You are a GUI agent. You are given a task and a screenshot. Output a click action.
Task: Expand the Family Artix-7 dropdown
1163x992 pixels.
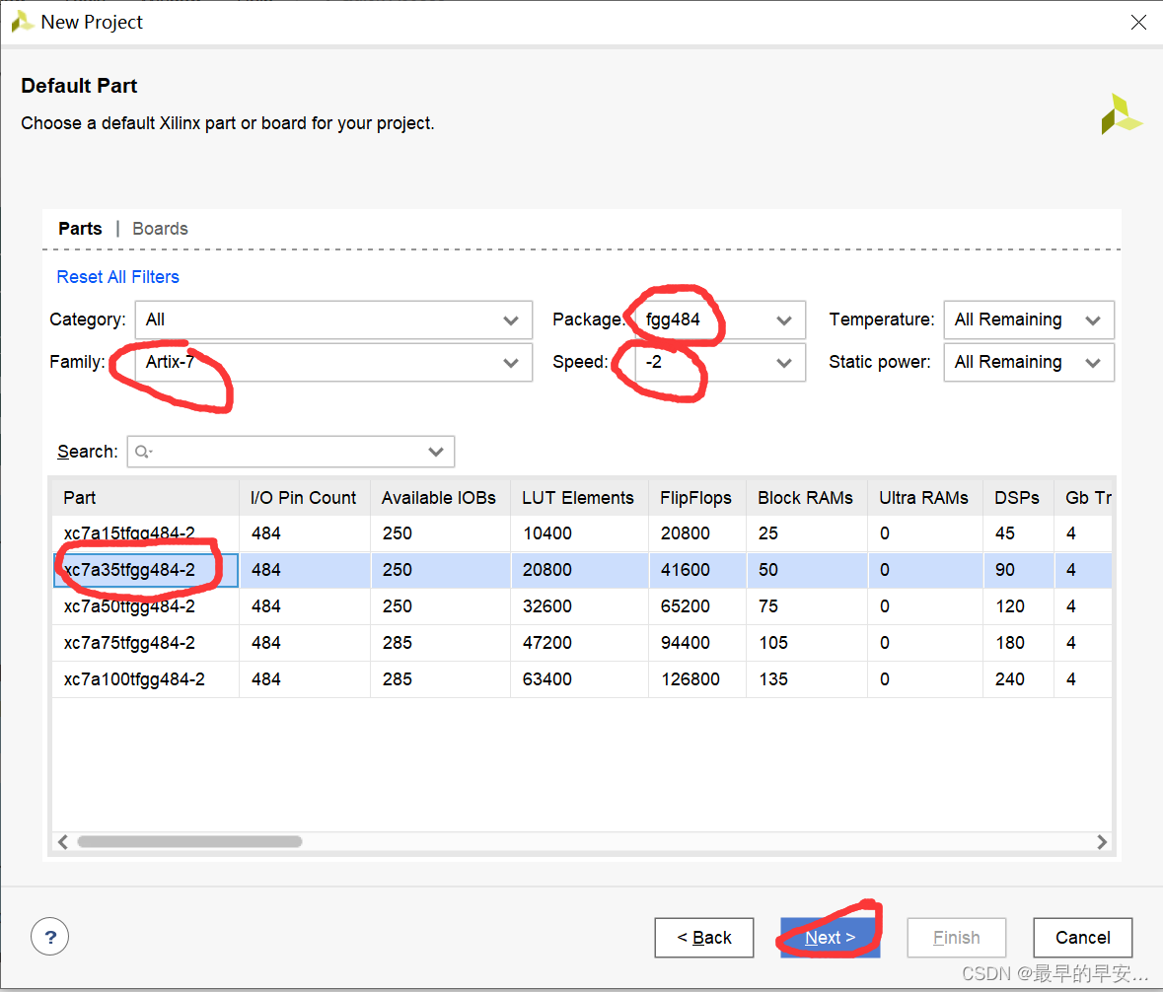pyautogui.click(x=333, y=362)
